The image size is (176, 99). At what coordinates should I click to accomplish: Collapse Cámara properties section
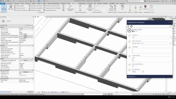point(33,59)
